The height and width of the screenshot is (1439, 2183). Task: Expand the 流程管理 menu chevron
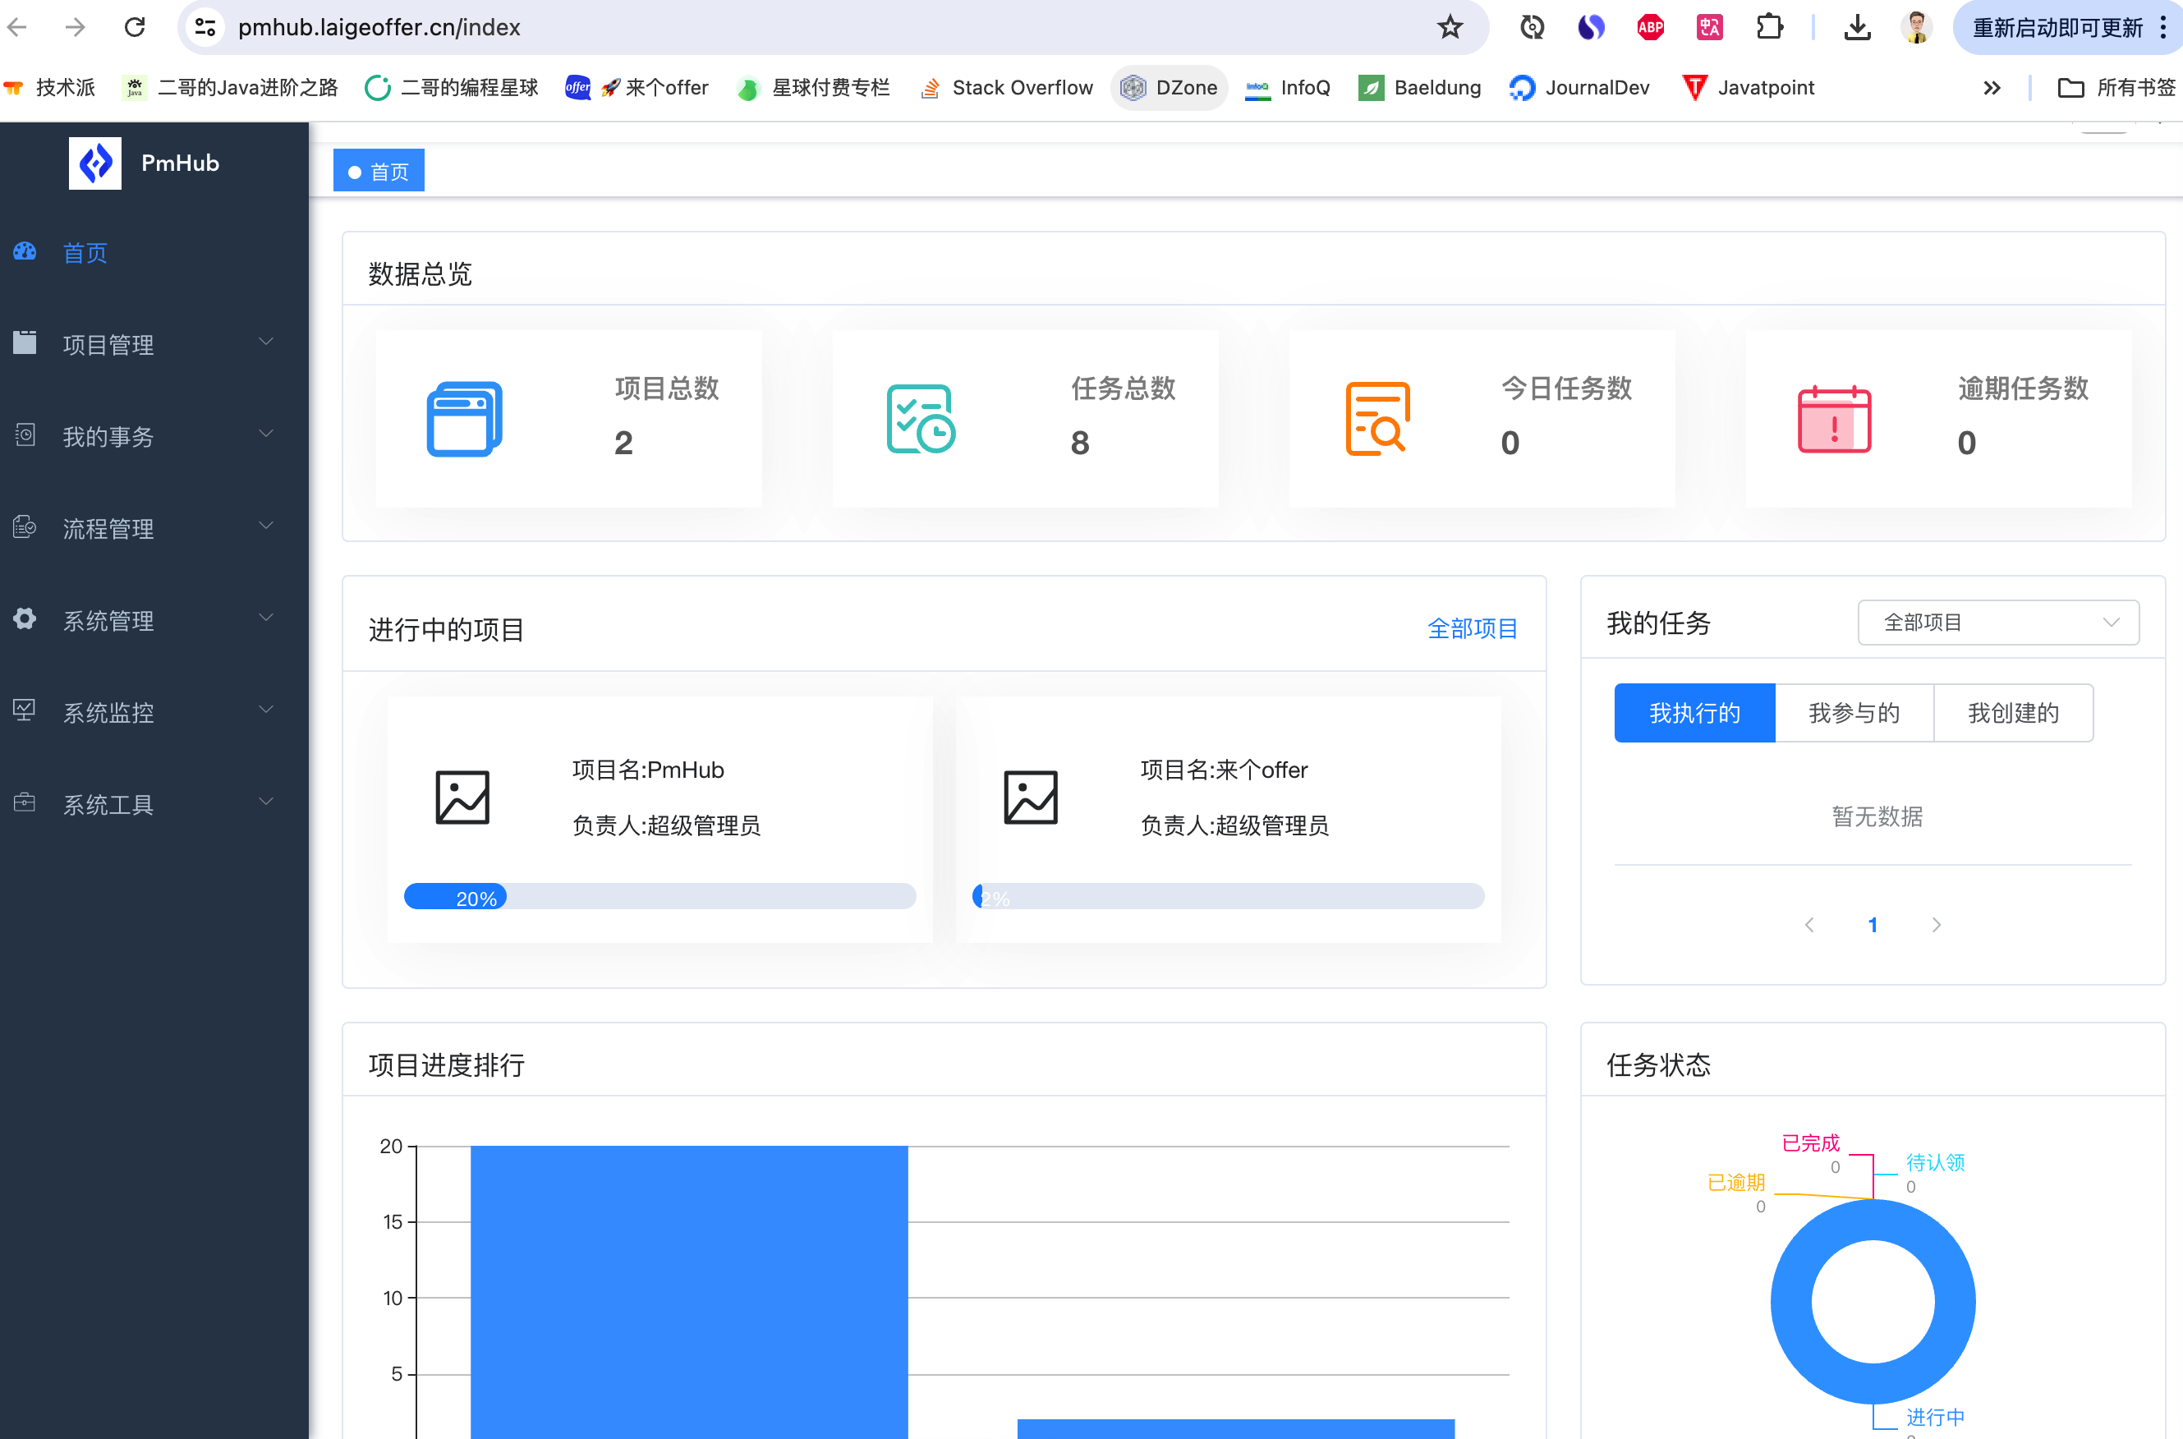tap(266, 526)
